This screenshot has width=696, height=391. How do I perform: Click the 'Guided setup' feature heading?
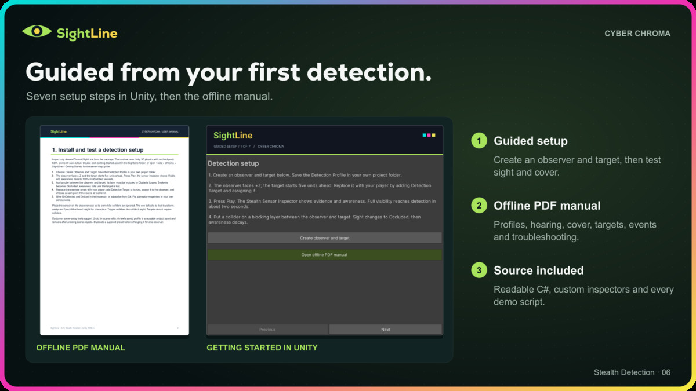[x=531, y=141]
